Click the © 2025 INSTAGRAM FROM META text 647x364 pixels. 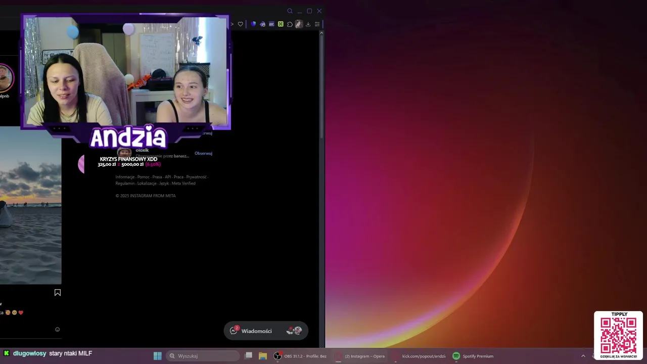click(x=146, y=196)
